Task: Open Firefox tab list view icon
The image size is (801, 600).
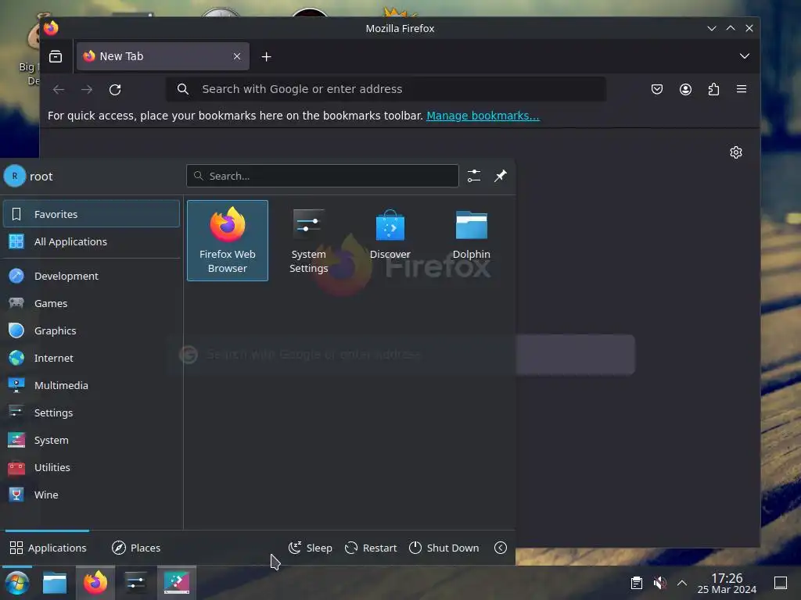Action: point(56,56)
